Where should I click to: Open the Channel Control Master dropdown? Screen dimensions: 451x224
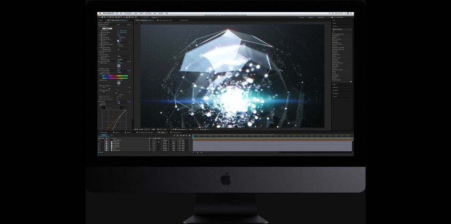tap(124, 72)
